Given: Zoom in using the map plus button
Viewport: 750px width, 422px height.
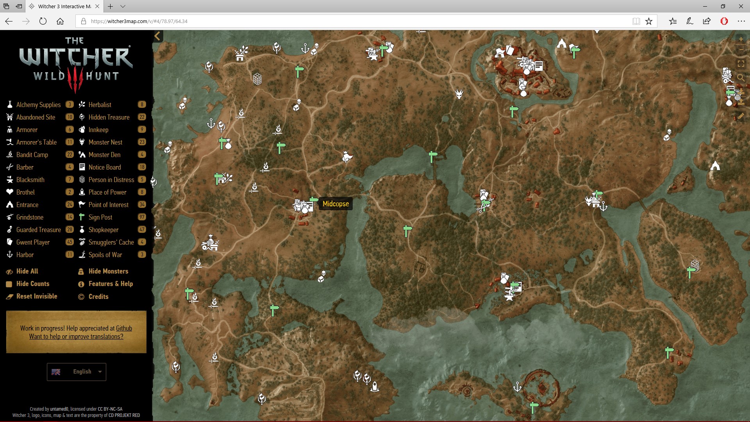Looking at the screenshot, I should [x=741, y=39].
